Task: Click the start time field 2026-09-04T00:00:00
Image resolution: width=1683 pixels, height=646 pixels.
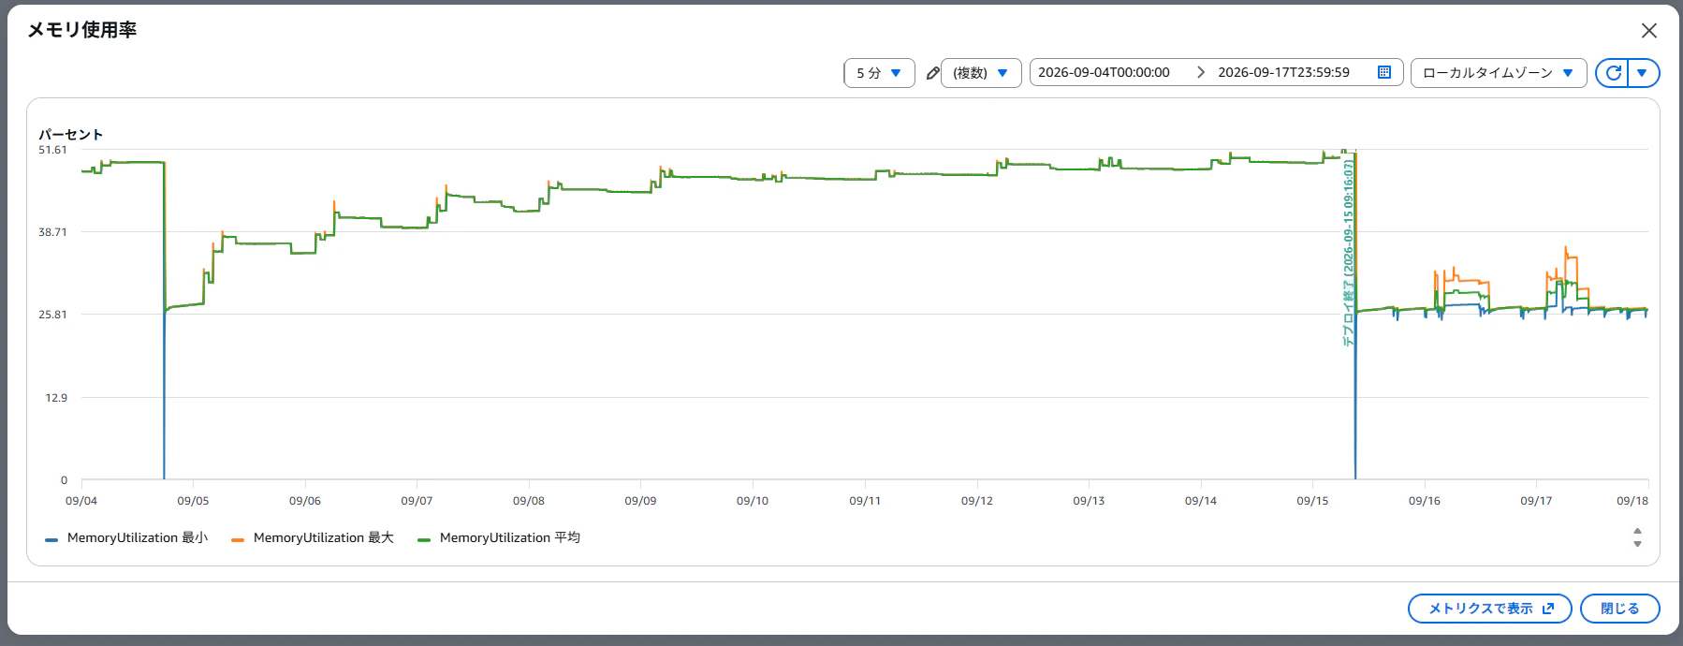Action: point(1104,72)
